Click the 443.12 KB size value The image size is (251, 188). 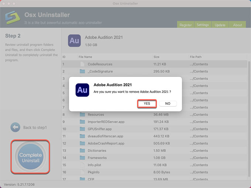[161, 136]
